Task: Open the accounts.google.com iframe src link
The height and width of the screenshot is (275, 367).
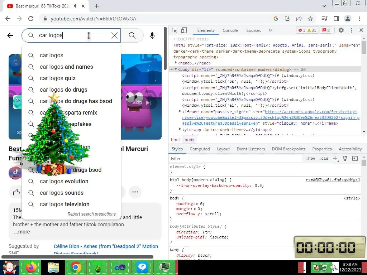Action: (x=271, y=117)
